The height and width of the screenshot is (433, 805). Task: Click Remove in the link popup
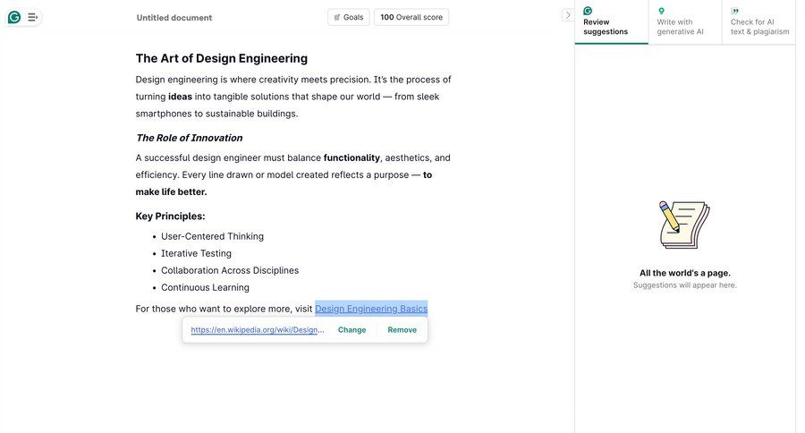(x=402, y=330)
